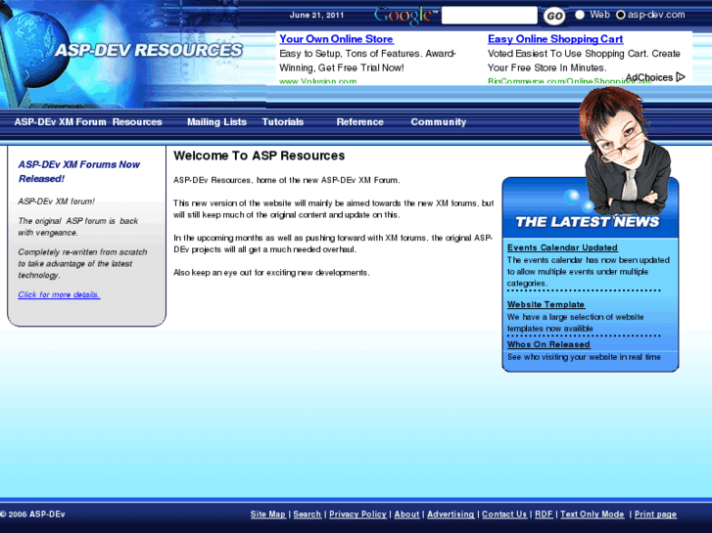The height and width of the screenshot is (533, 712).
Task: Click the GO search button
Action: coord(554,17)
